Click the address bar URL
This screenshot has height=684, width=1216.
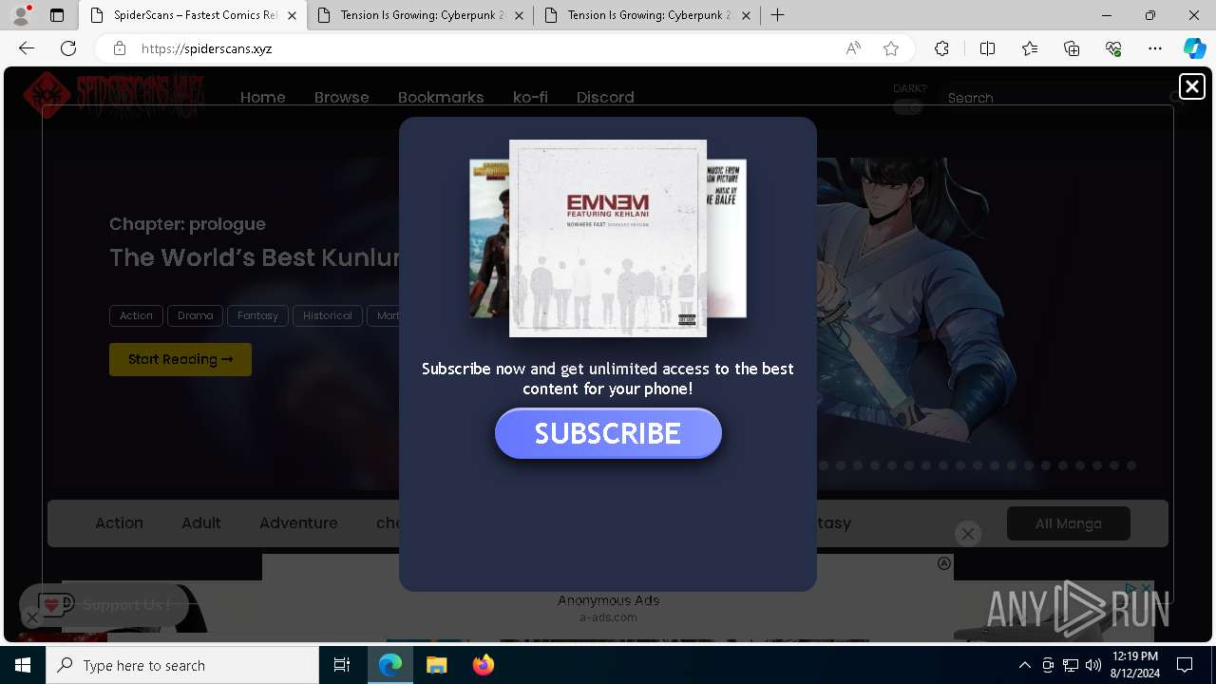(x=207, y=48)
